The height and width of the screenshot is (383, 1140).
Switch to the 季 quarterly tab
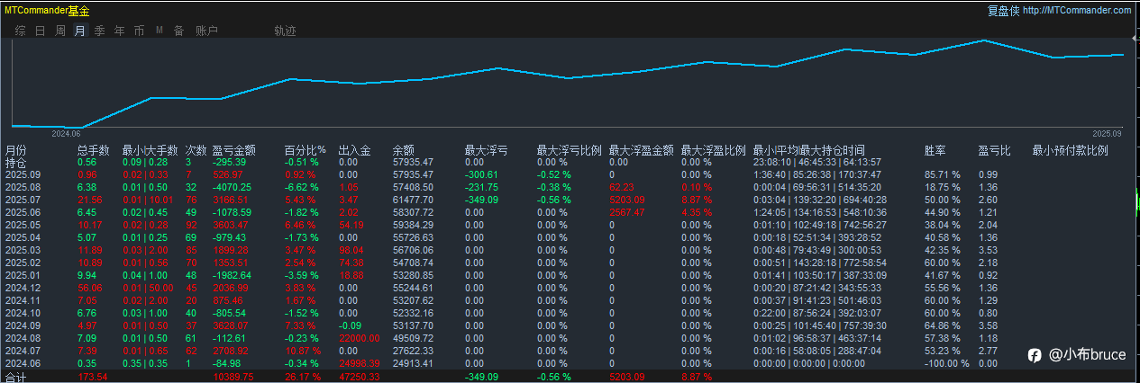pos(99,31)
